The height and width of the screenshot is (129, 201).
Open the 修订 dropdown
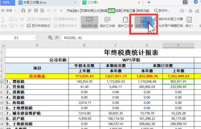(189, 22)
